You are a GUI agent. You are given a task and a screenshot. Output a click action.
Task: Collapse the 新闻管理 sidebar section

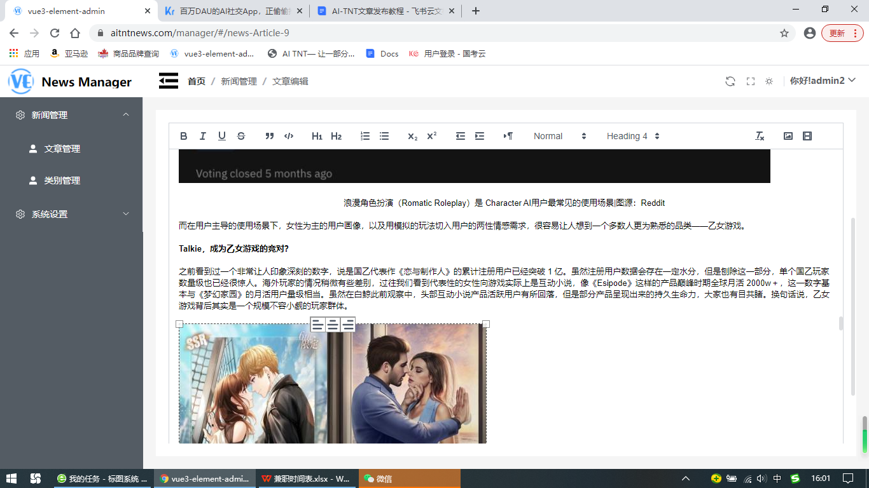coord(71,115)
